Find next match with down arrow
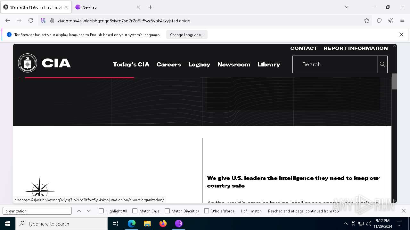 tap(89, 211)
